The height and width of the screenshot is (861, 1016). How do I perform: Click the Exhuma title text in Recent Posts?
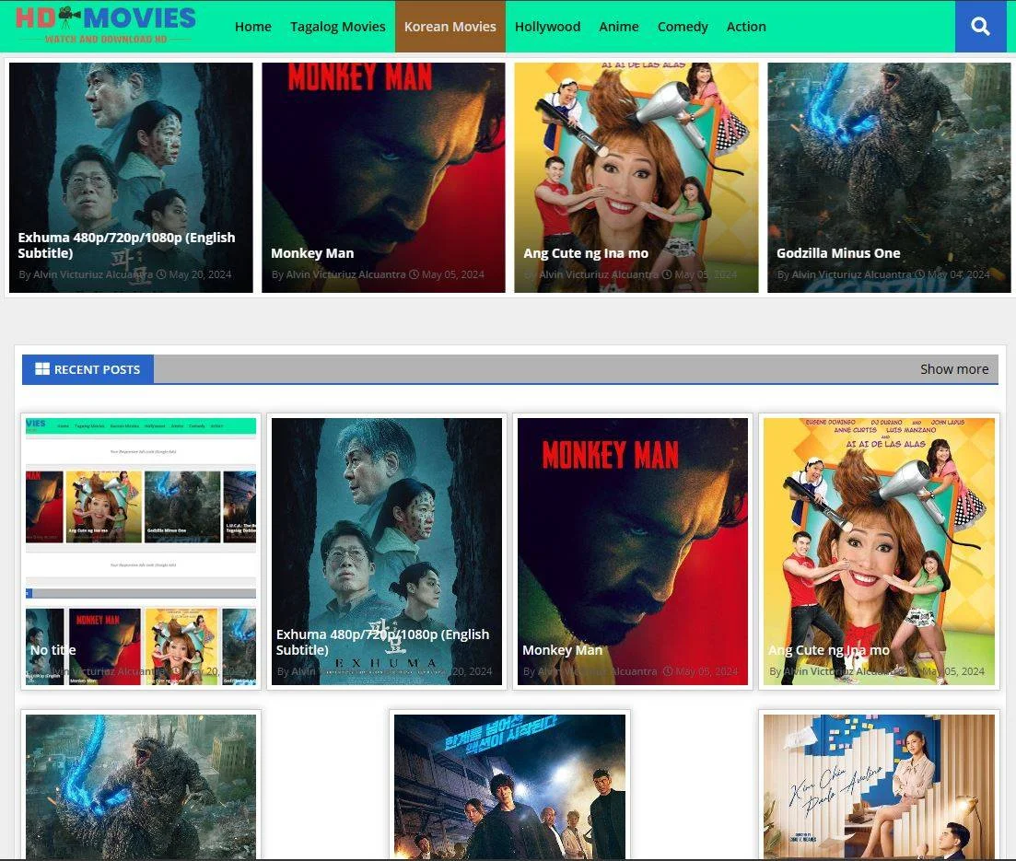coord(382,642)
